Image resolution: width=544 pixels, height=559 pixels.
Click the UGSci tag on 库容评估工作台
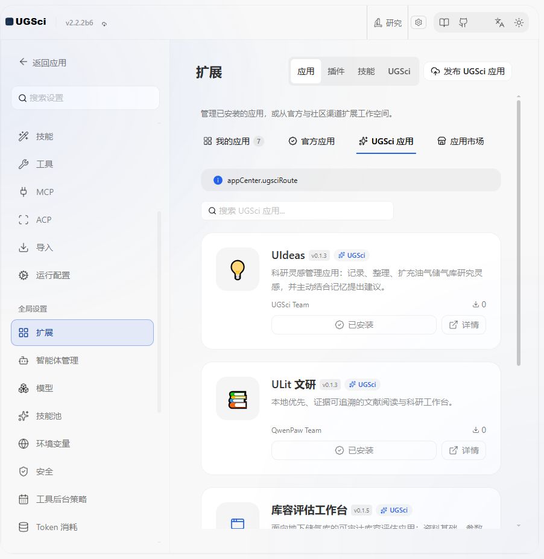tap(394, 510)
